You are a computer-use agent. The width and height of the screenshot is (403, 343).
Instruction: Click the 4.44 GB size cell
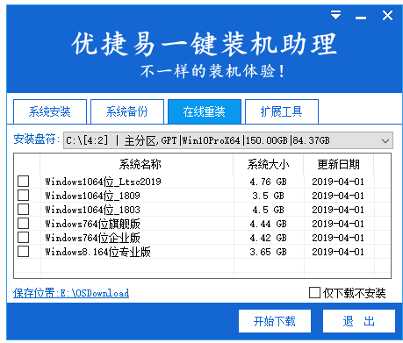[x=269, y=224]
